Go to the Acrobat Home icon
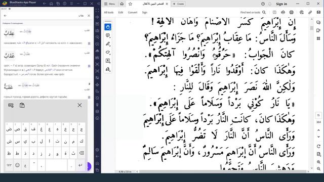Image resolution: width=324 pixels, height=182 pixels. pos(122,4)
